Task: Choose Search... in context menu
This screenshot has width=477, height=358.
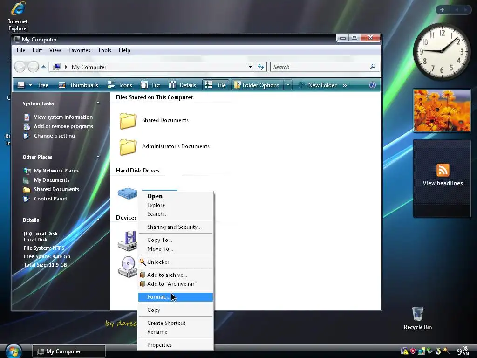Action: (176, 214)
